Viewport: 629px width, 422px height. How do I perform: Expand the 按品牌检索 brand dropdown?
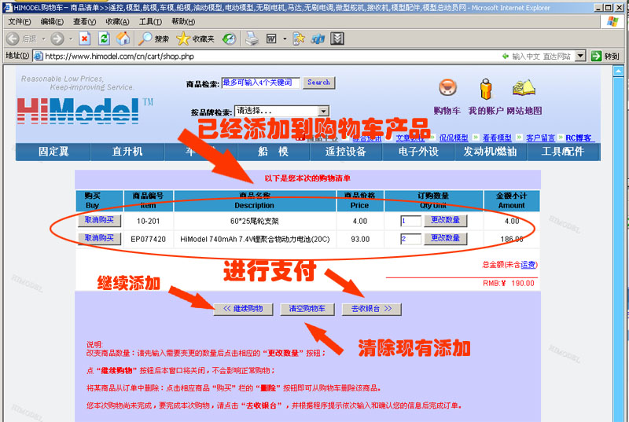click(323, 111)
